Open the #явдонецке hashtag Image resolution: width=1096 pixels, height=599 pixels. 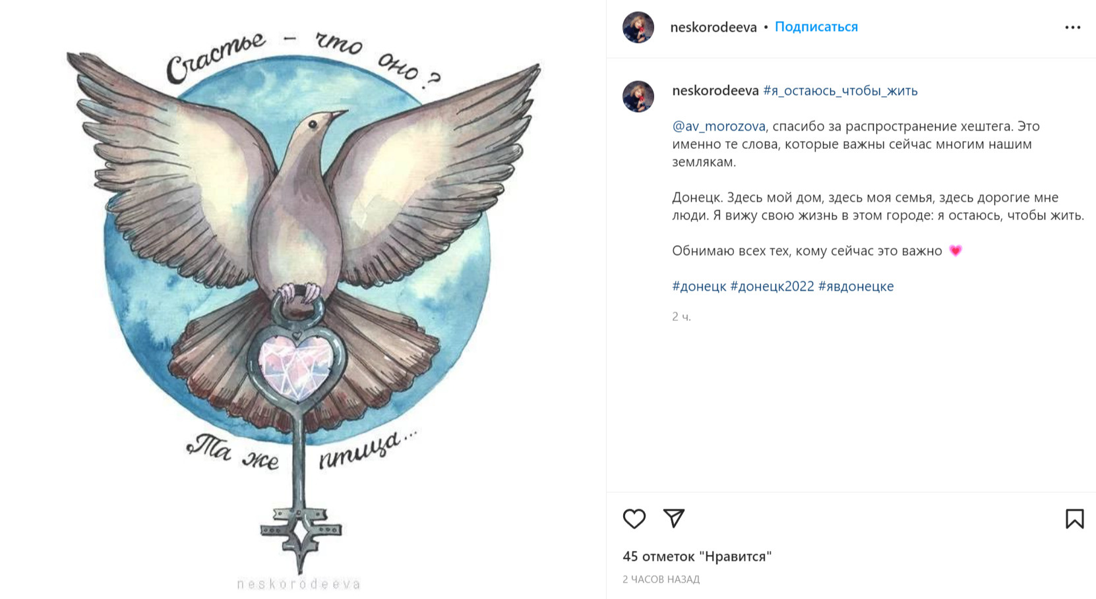(856, 287)
